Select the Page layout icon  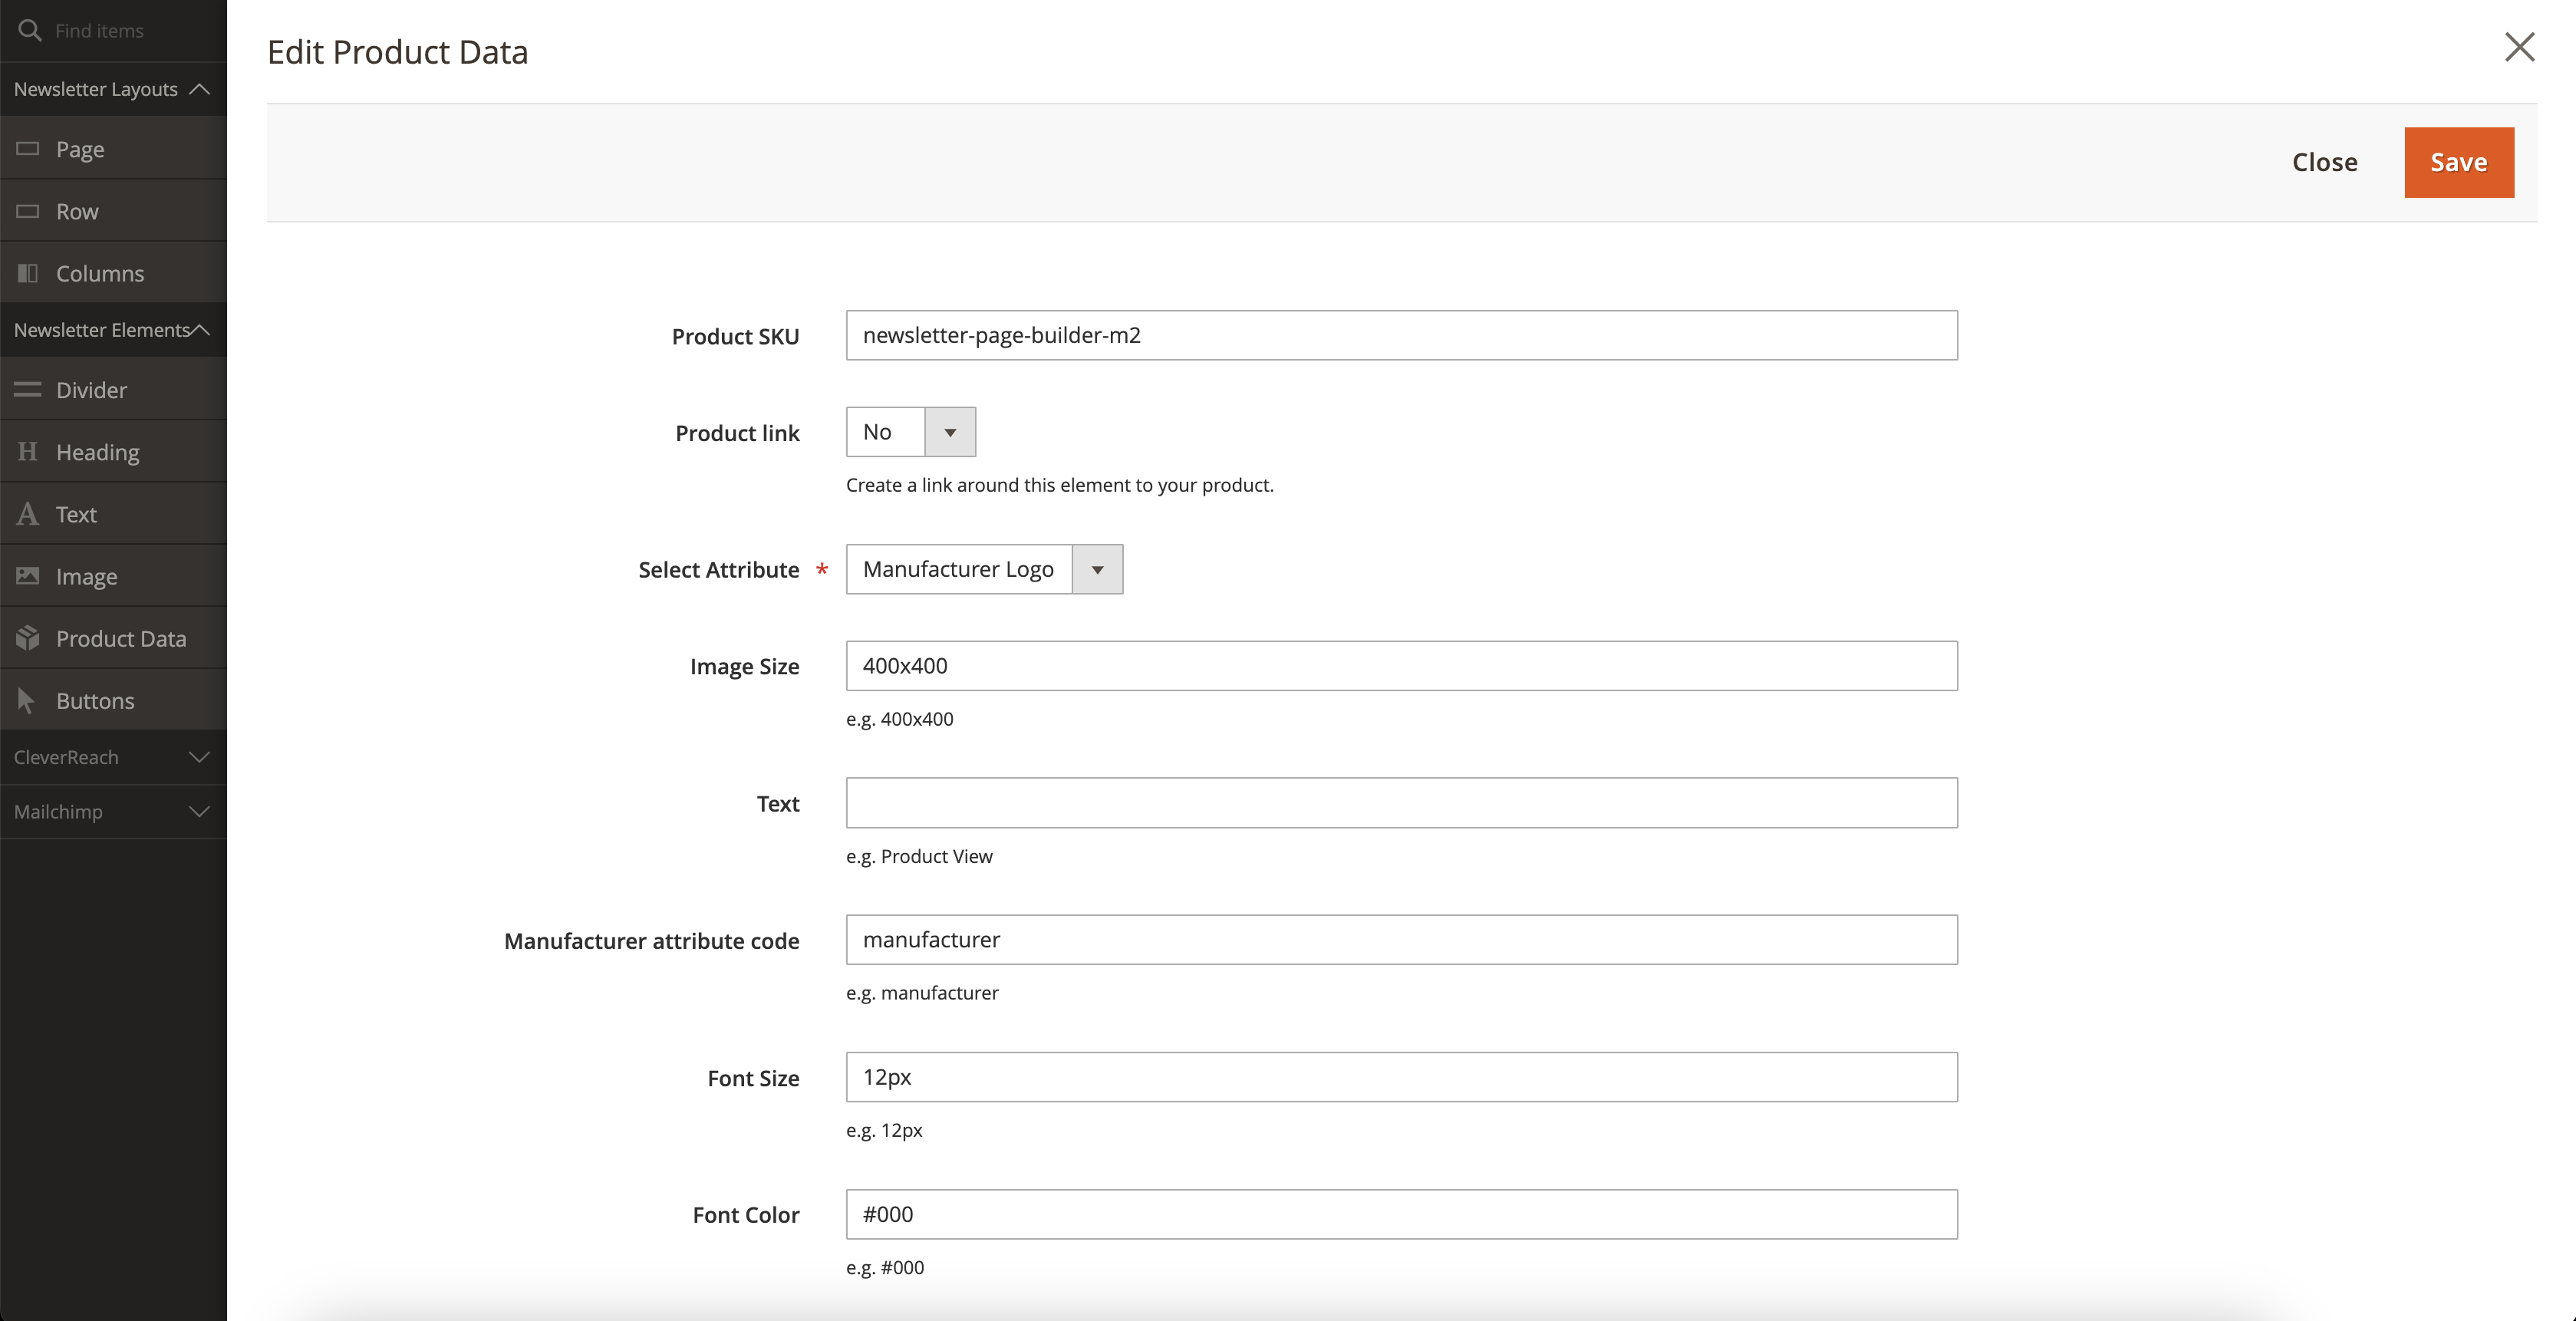pyautogui.click(x=28, y=149)
